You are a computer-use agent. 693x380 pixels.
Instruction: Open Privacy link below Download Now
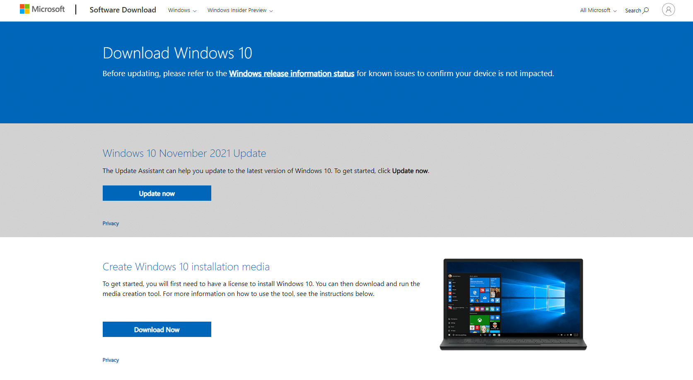[111, 360]
